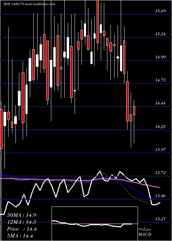Viewport: 172px width, 241px height.
Task: Click the BSE mail.bullkhan.com header text
Action: pyautogui.click(x=29, y=4)
